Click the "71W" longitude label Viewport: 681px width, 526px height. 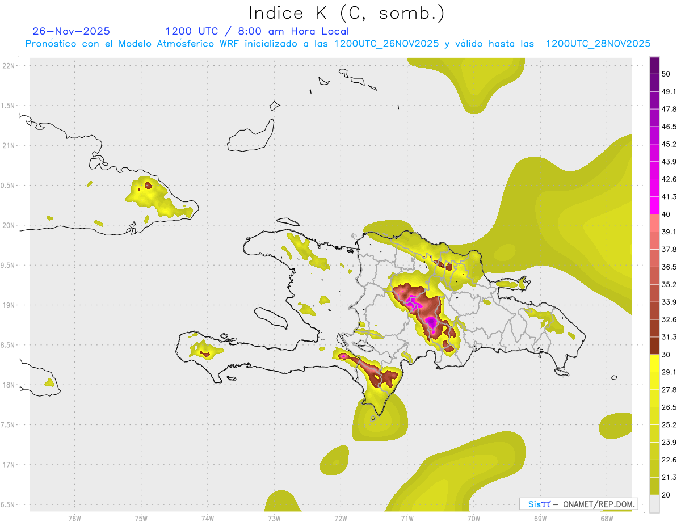[x=407, y=518]
